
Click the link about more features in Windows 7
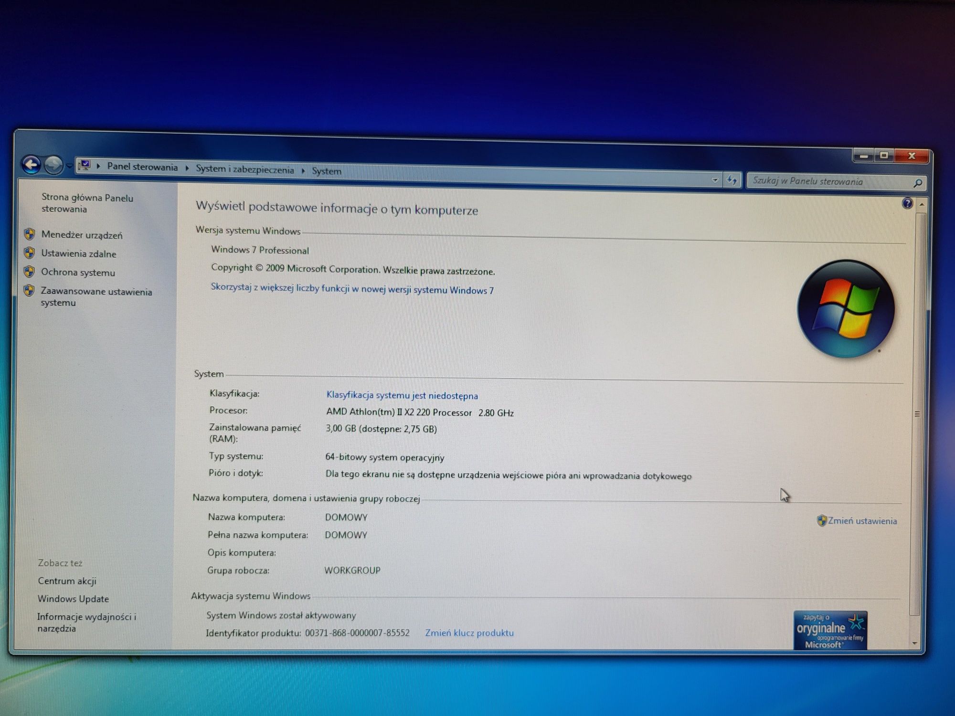[352, 289]
